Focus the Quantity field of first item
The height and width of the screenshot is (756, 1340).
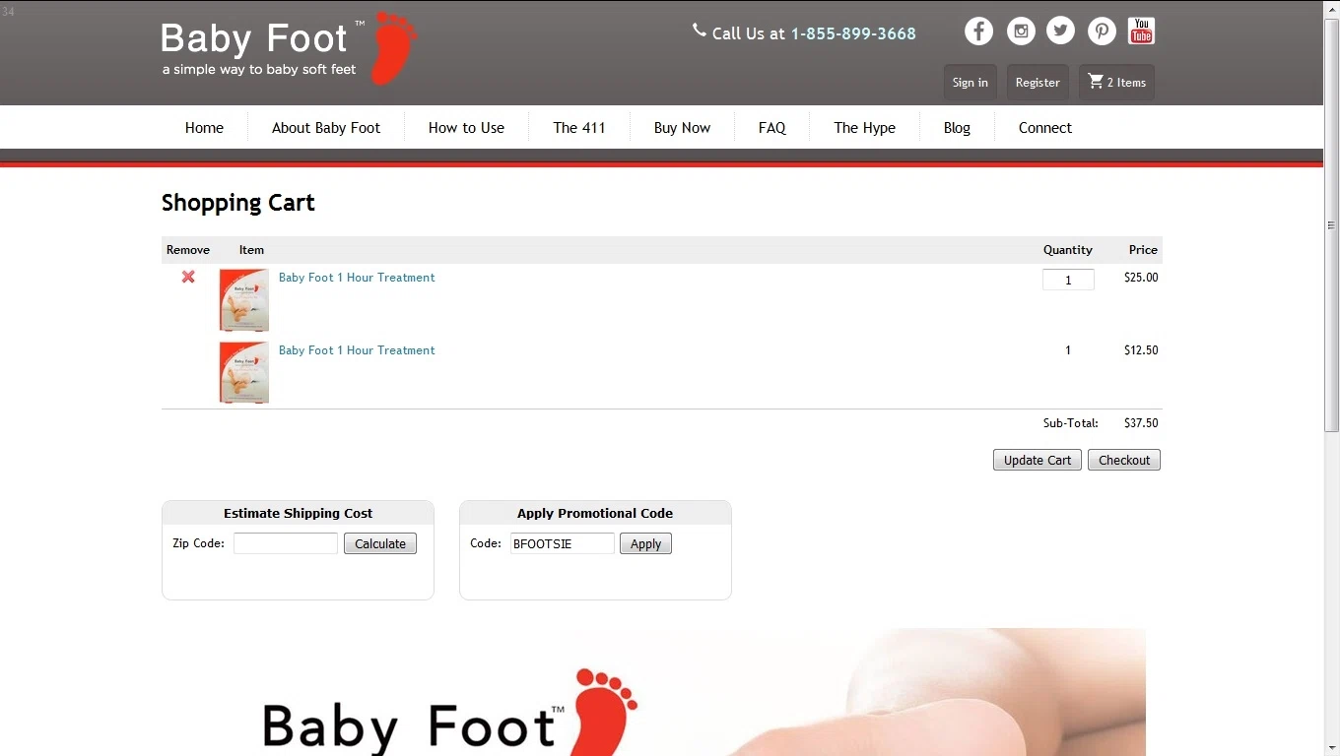(1068, 280)
